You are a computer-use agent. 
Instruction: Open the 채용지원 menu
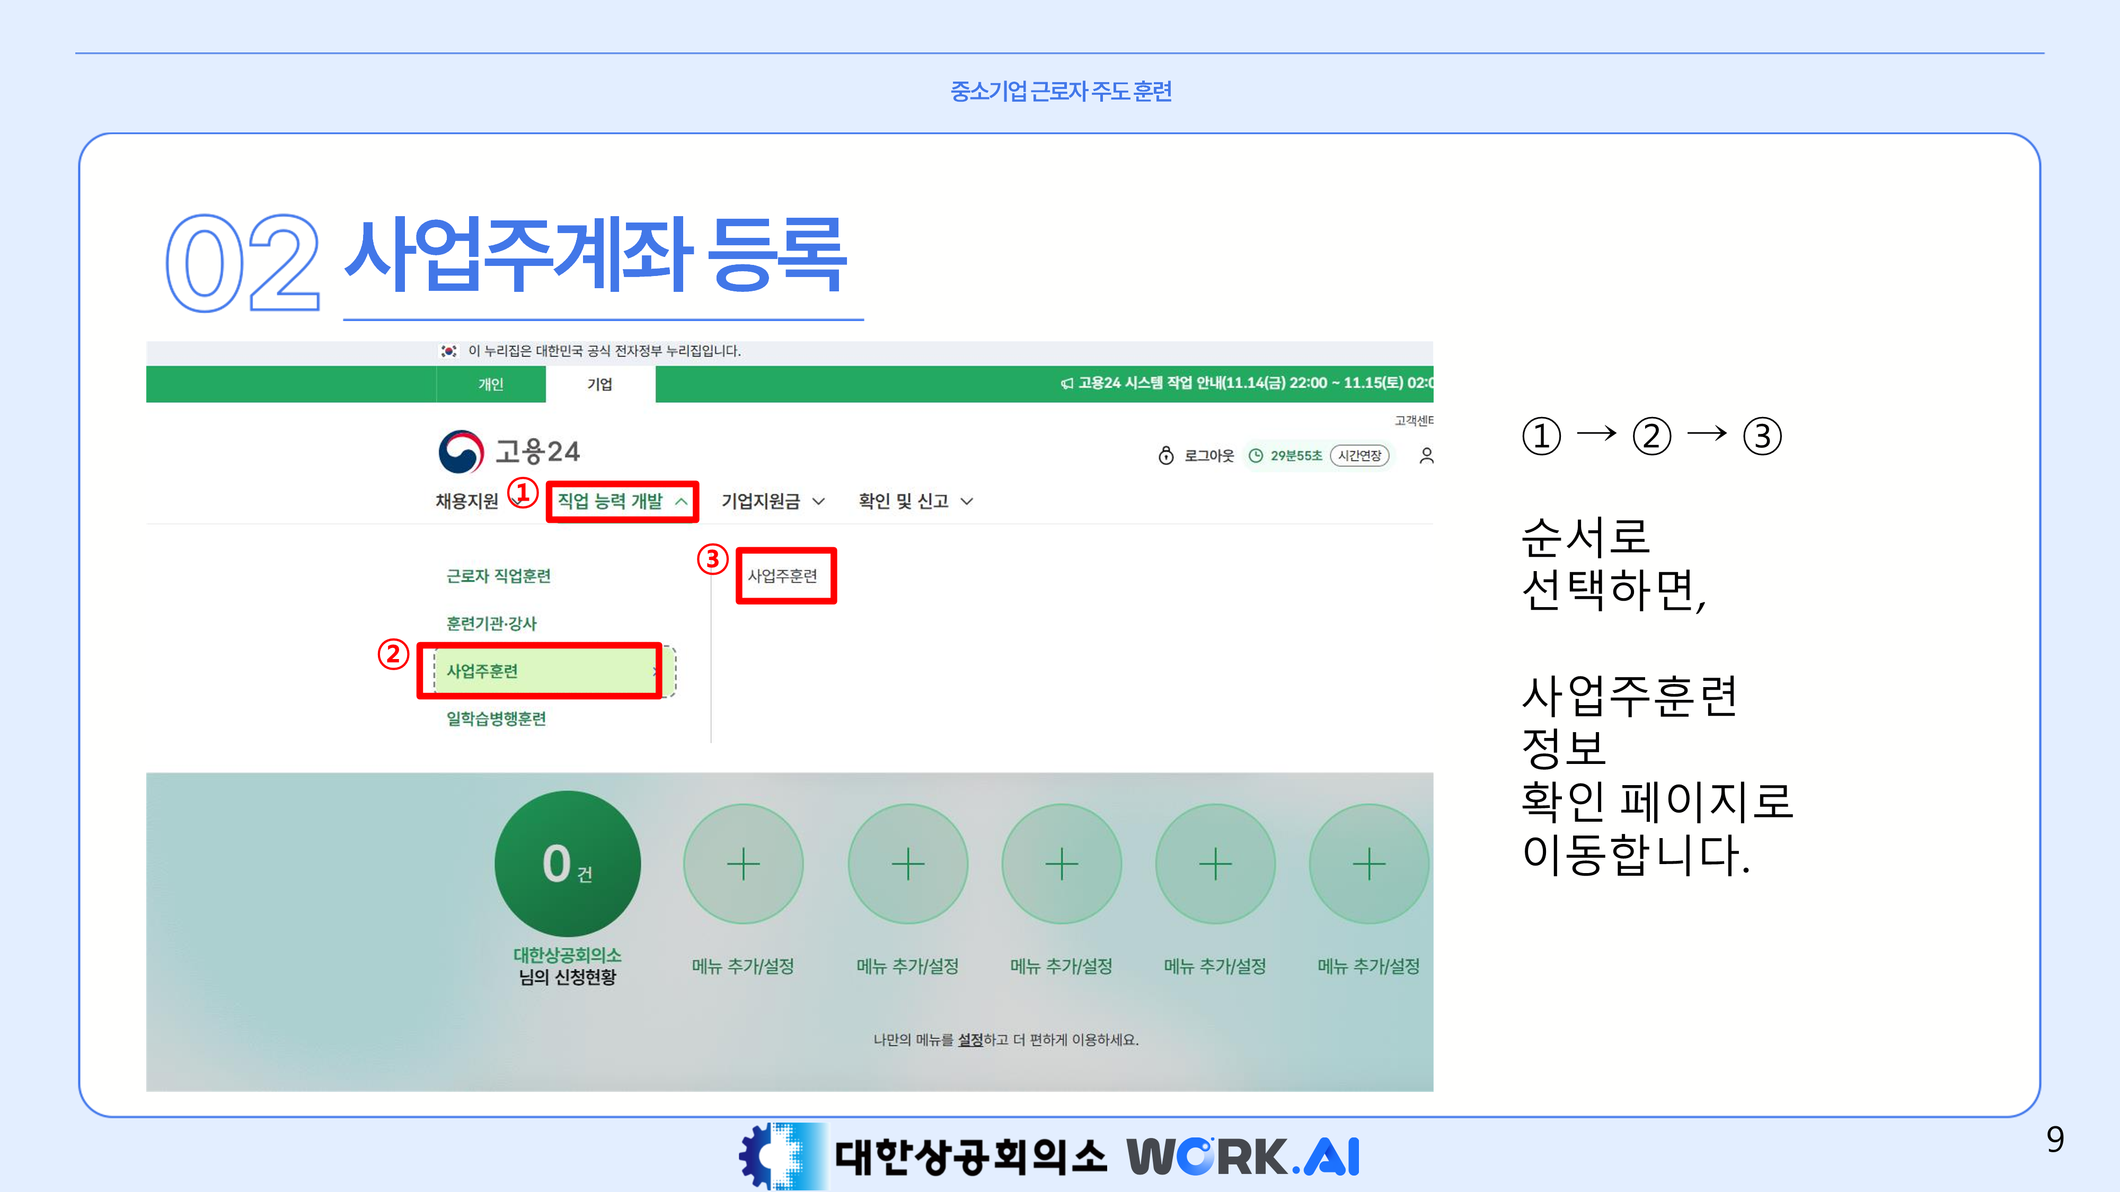(466, 501)
